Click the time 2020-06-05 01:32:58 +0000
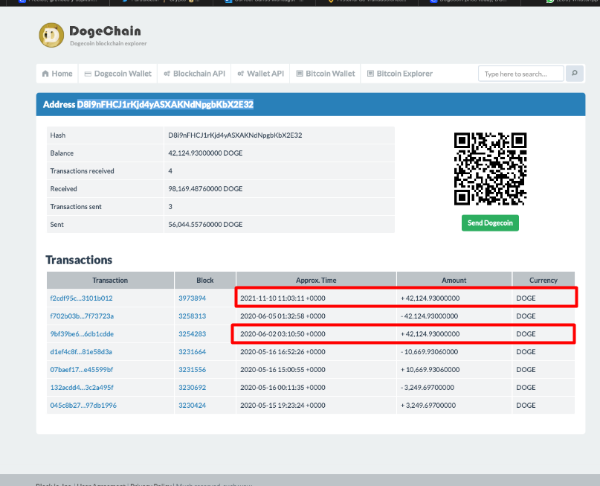Screen dimensions: 600x486 point(283,316)
